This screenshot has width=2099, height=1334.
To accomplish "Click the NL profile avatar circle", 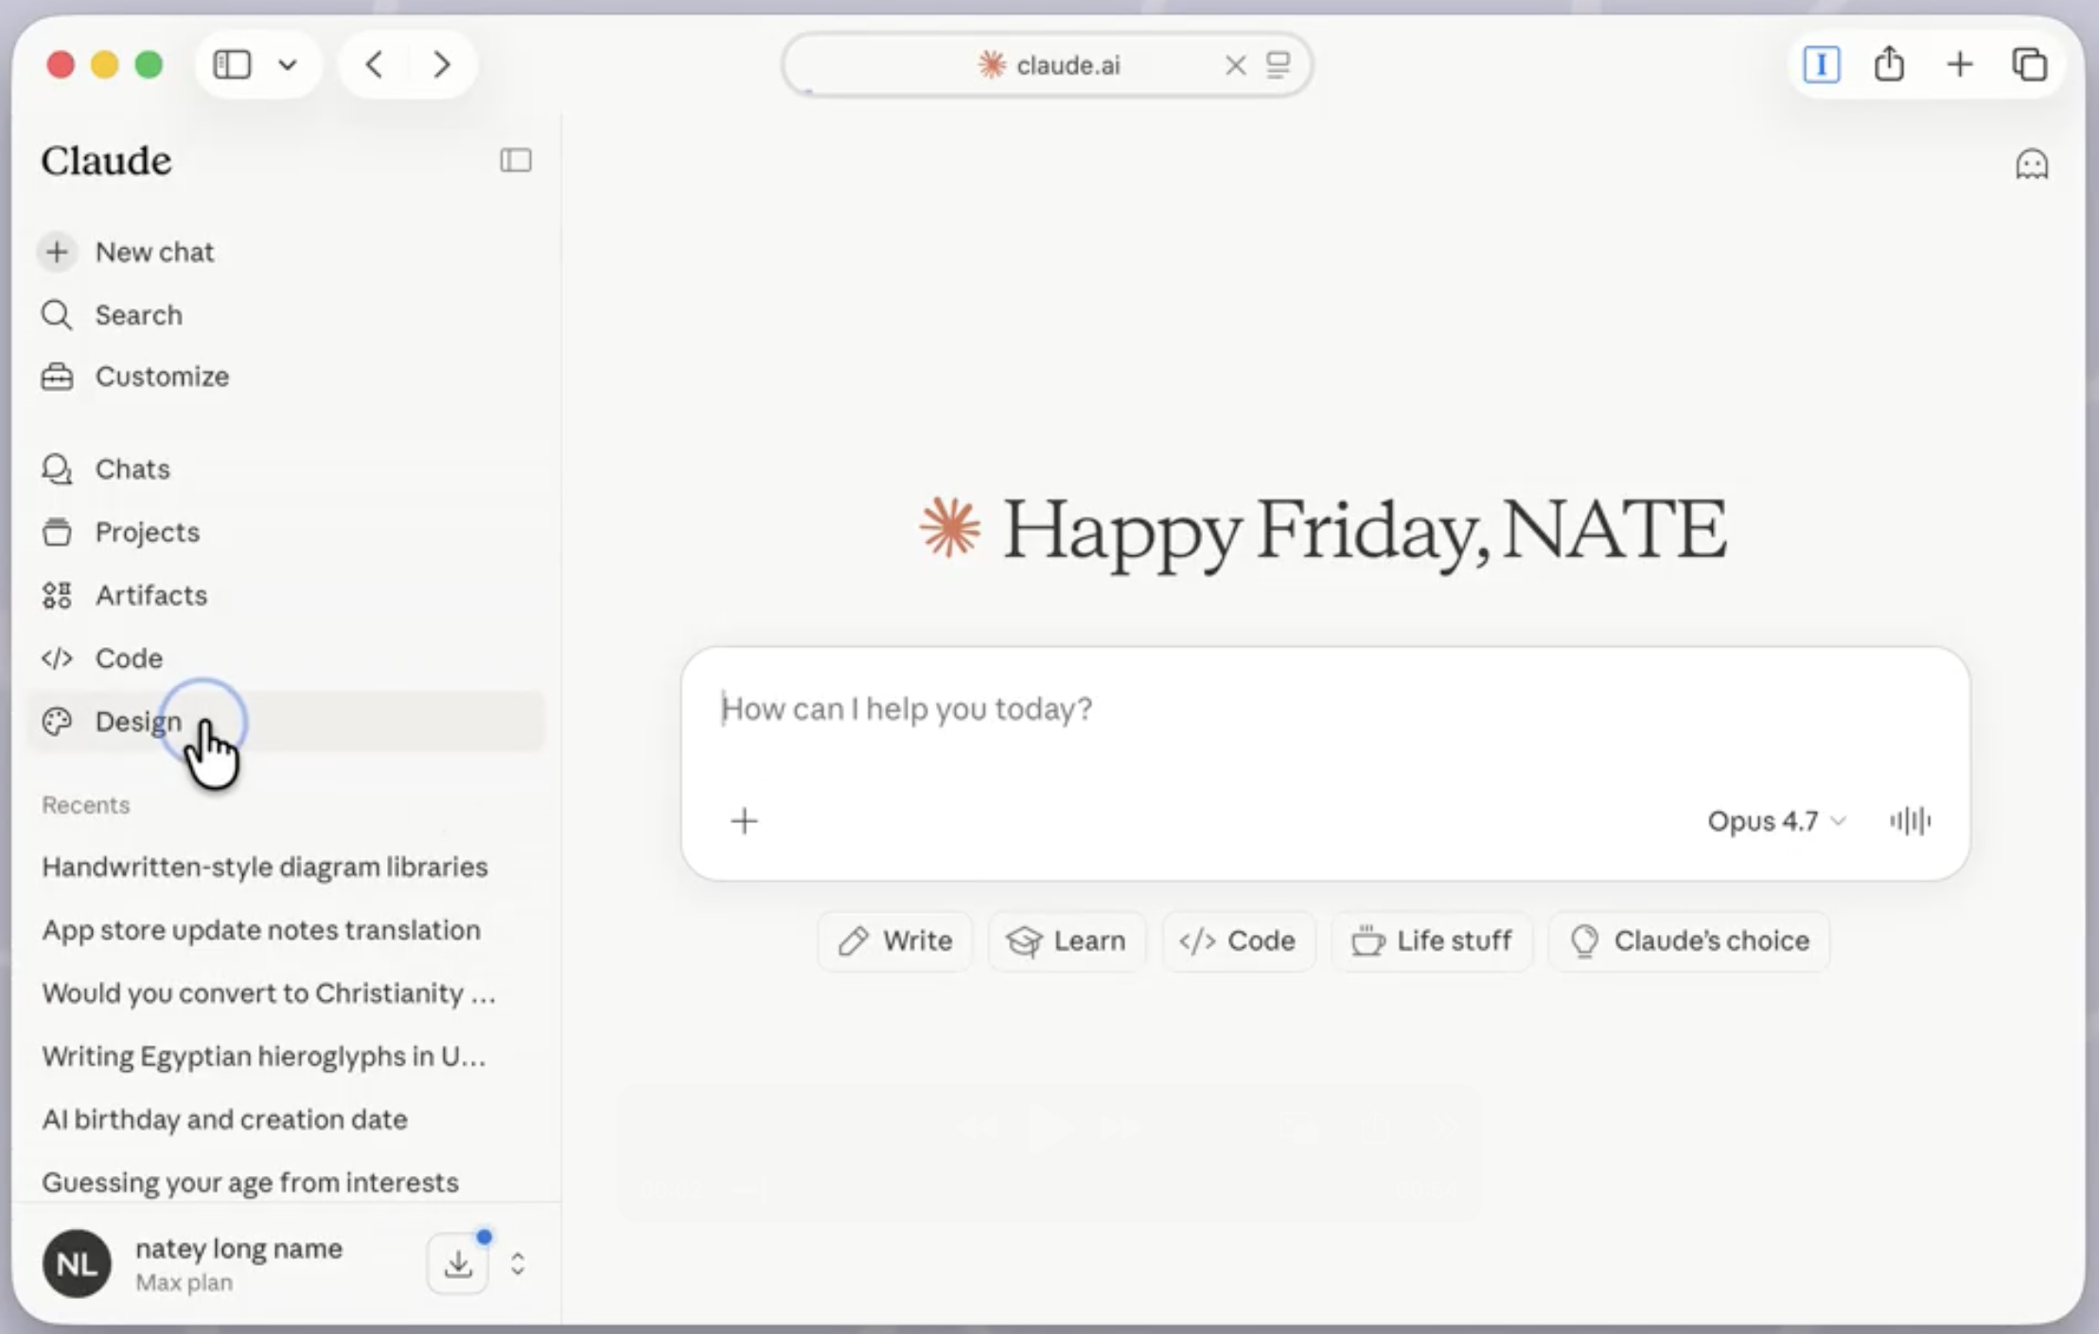I will pos(77,1263).
